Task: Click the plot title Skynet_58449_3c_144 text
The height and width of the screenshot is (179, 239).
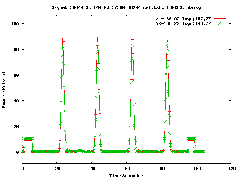Action: (x=126, y=7)
